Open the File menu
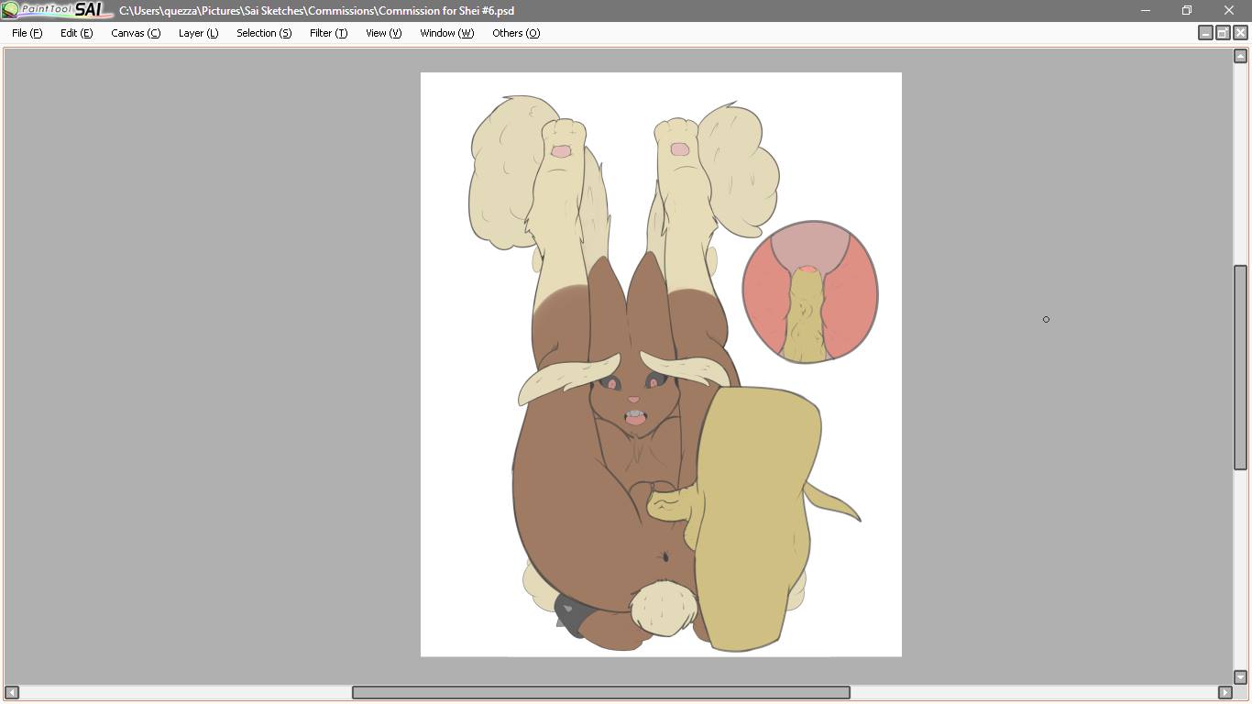Viewport: 1252px width, 704px height. click(27, 33)
